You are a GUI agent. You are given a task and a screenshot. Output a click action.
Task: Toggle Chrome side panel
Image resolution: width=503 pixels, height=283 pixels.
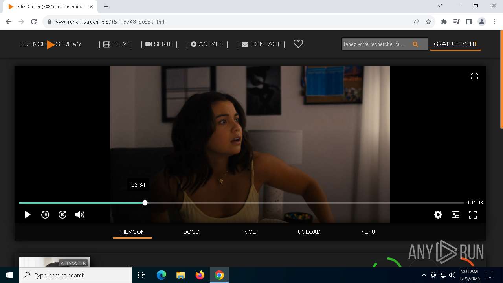click(x=469, y=22)
